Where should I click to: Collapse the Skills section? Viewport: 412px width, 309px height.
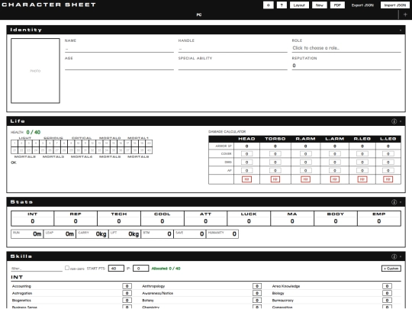401,256
